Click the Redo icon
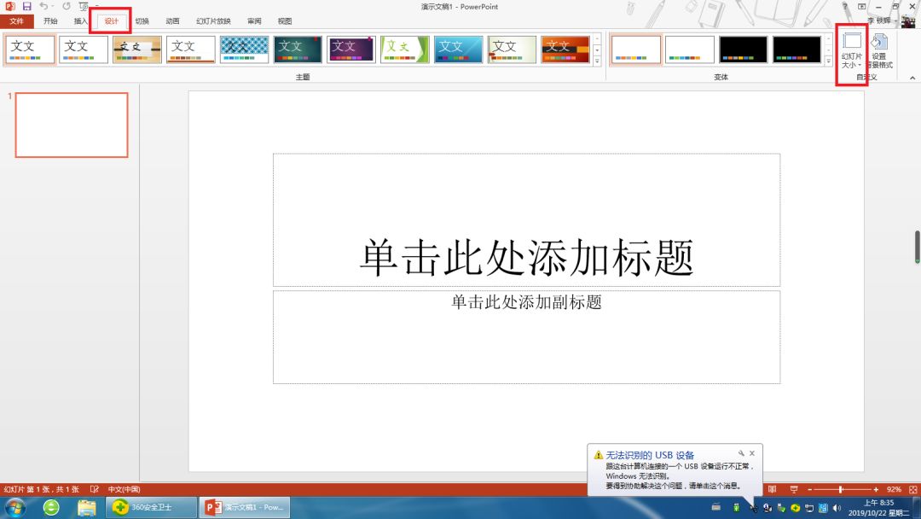Image resolution: width=921 pixels, height=519 pixels. [x=67, y=7]
